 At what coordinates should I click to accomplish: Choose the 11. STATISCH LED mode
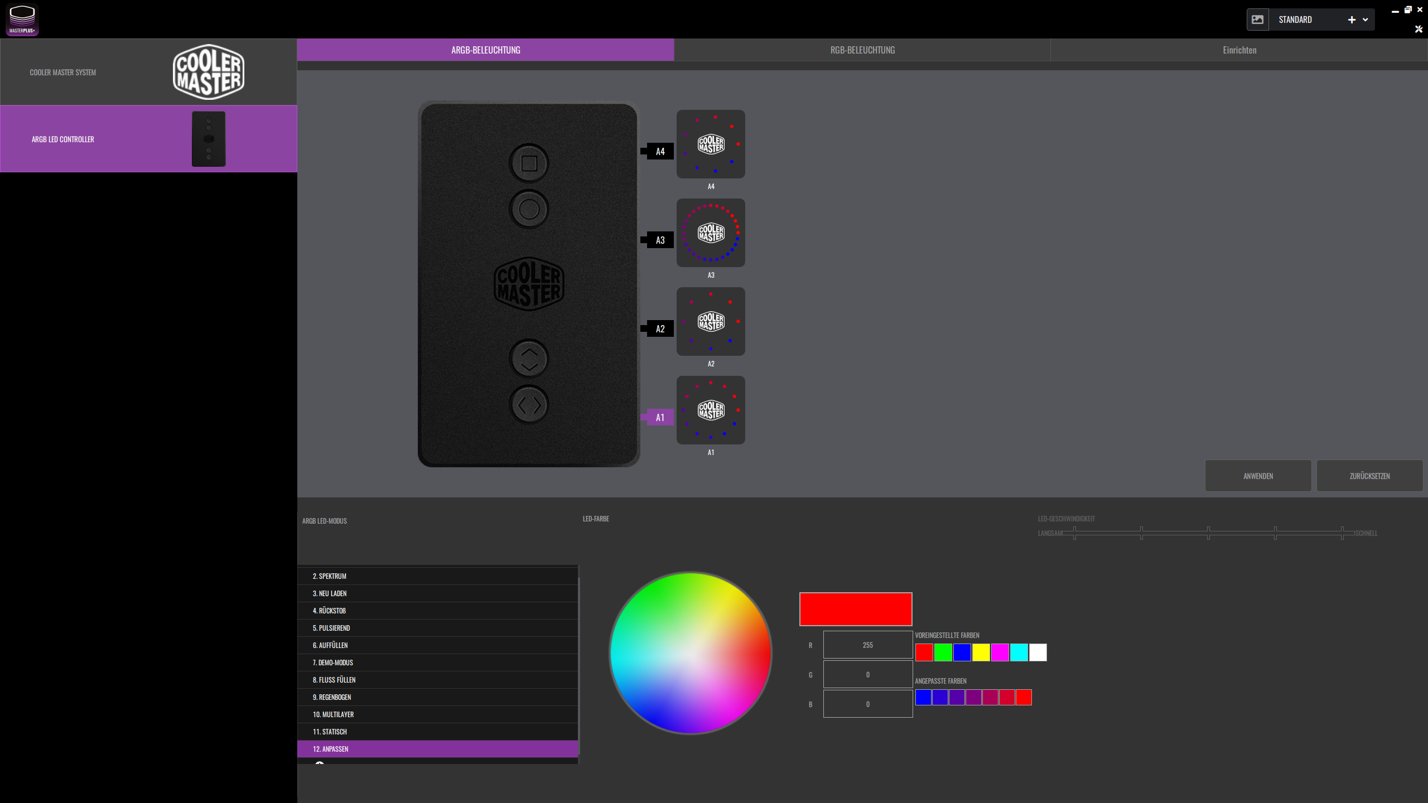coord(437,732)
